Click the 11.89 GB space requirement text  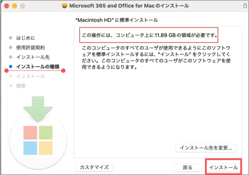[x=149, y=35]
